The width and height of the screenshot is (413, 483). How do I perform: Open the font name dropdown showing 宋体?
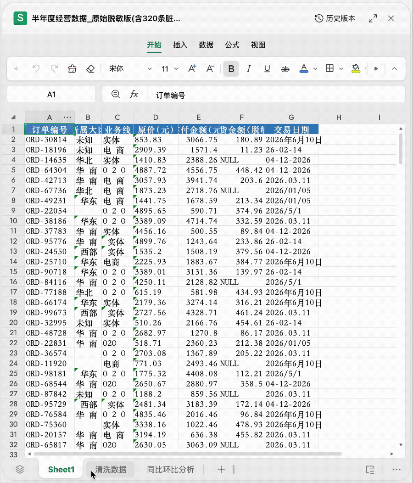[130, 69]
